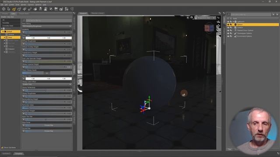Open the Timeline tab at bottom
The image size is (280, 157).
tap(18, 154)
